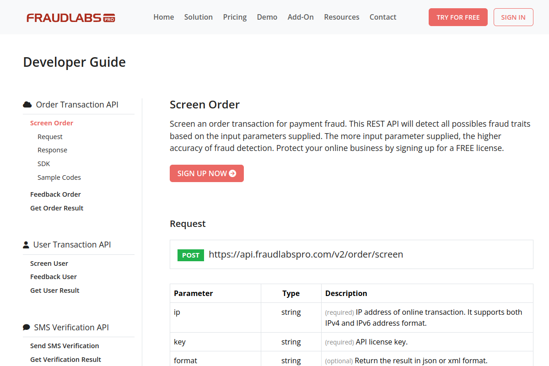Click the Developer Guide page title
Image resolution: width=549 pixels, height=366 pixels.
pos(75,62)
